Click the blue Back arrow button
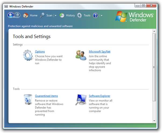The image size is (162, 133). coord(11,15)
